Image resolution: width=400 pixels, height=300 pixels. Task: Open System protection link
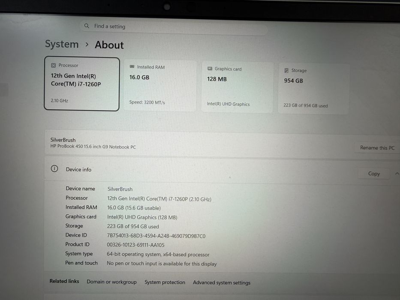point(165,282)
